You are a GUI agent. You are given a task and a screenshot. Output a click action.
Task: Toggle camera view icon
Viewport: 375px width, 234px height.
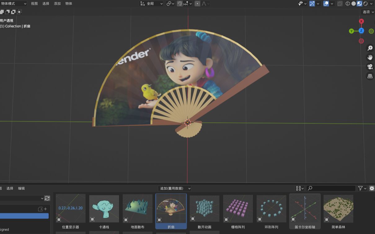[x=370, y=67]
